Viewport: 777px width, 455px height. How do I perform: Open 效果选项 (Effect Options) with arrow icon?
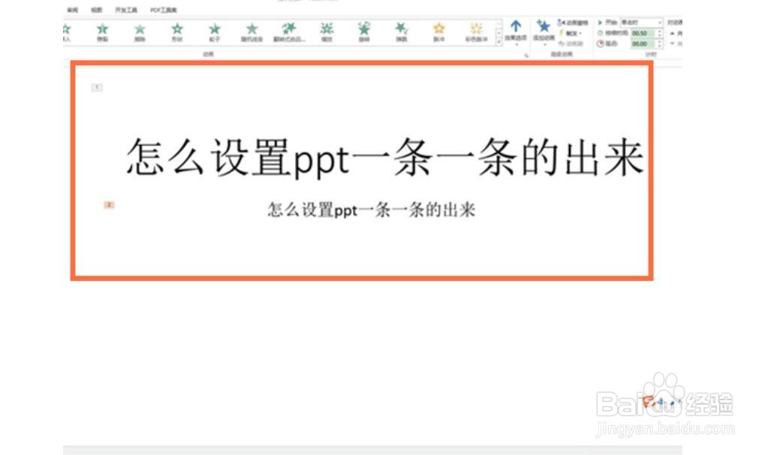(516, 32)
